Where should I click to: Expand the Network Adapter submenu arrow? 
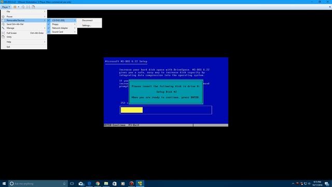(x=75, y=28)
